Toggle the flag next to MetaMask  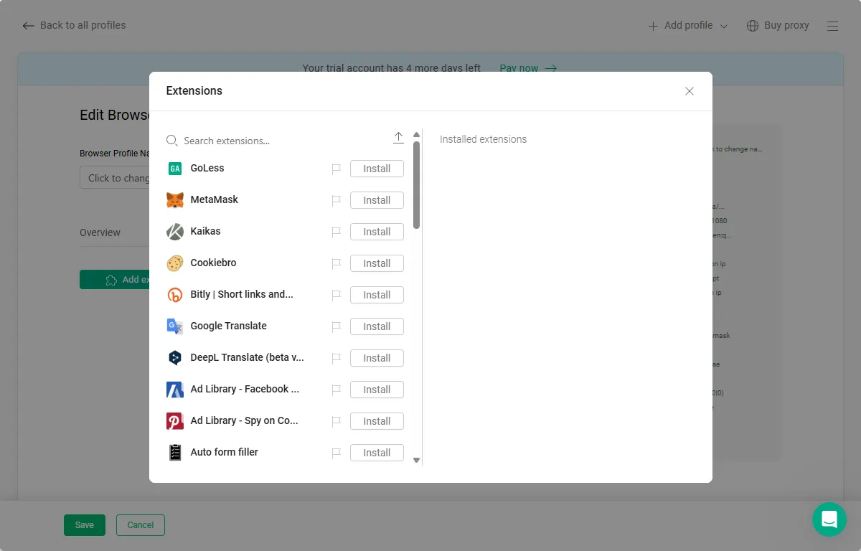(x=336, y=200)
